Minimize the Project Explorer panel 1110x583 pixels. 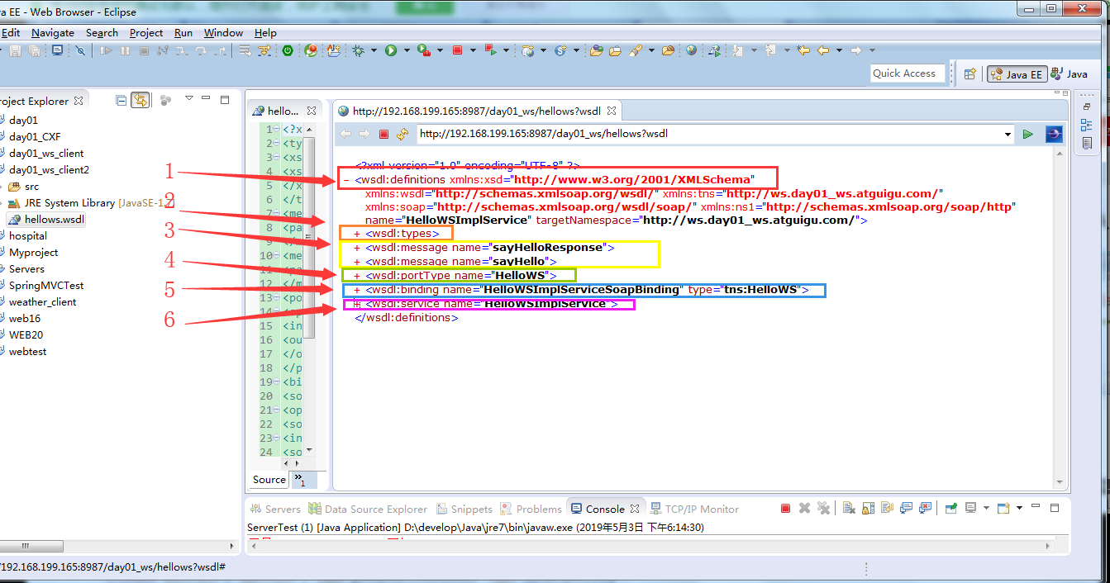point(207,98)
